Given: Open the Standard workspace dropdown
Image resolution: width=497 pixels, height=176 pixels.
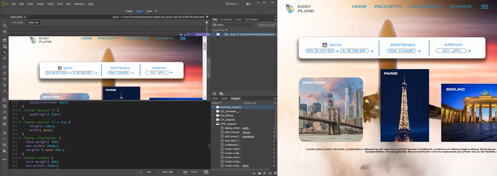Looking at the screenshot, I should point(232,4).
